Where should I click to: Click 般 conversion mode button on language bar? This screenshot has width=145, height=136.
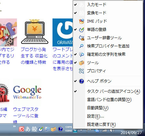pos(34,129)
